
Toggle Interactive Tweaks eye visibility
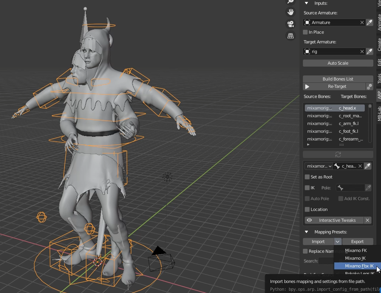pyautogui.click(x=309, y=220)
